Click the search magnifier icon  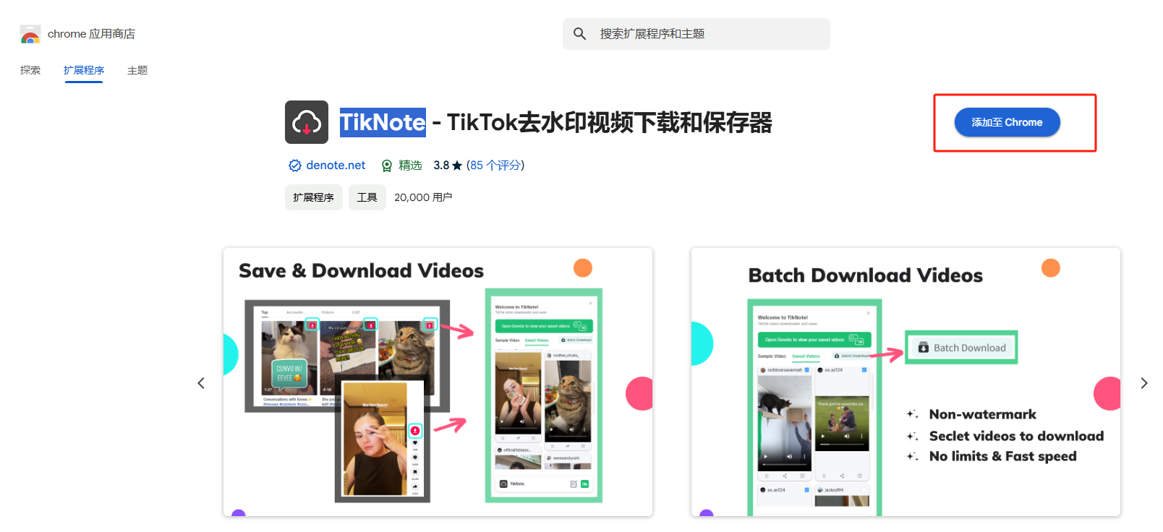(579, 34)
